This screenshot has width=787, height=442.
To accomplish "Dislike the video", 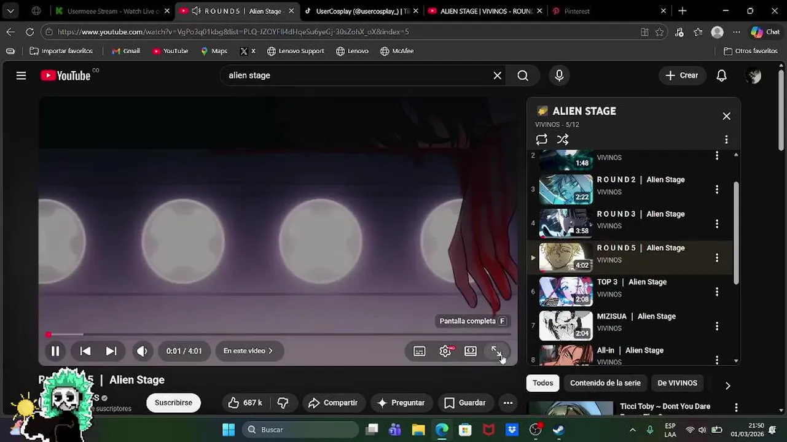I will (283, 403).
